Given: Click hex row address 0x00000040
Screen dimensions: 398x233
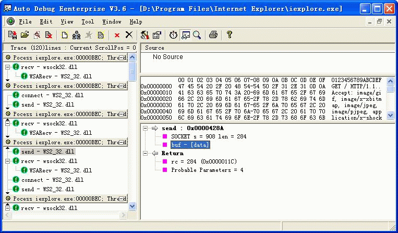Looking at the screenshot, I should (x=156, y=112).
